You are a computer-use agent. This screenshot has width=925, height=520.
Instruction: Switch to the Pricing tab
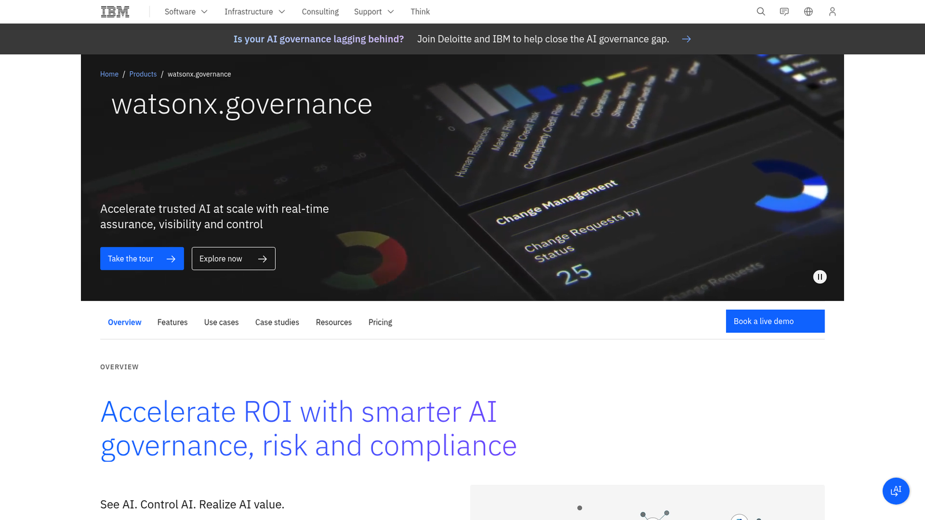(x=380, y=322)
